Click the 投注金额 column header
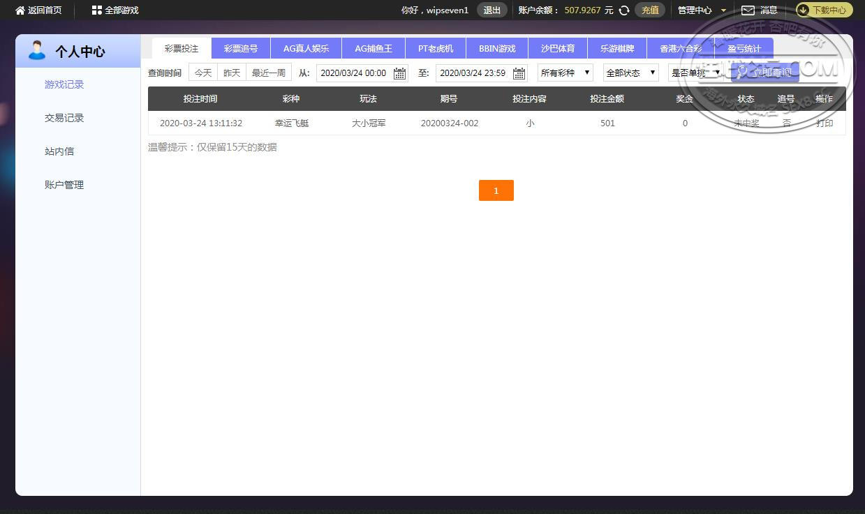This screenshot has width=865, height=514. 607,99
